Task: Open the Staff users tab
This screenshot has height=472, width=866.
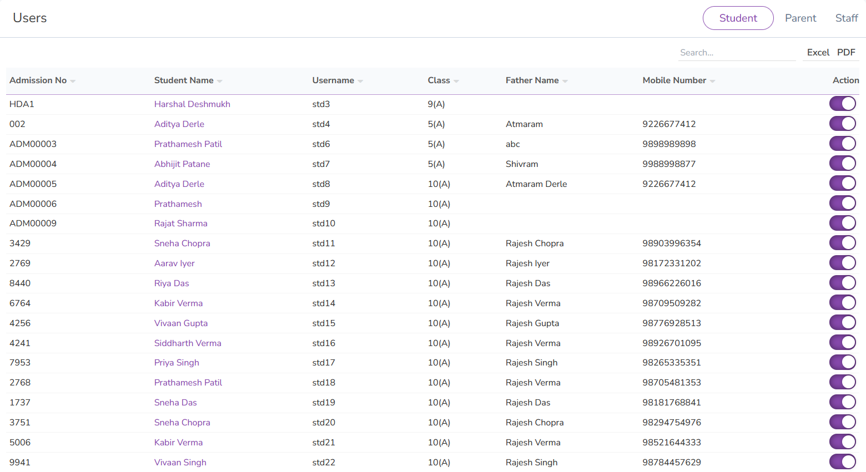Action: [846, 18]
